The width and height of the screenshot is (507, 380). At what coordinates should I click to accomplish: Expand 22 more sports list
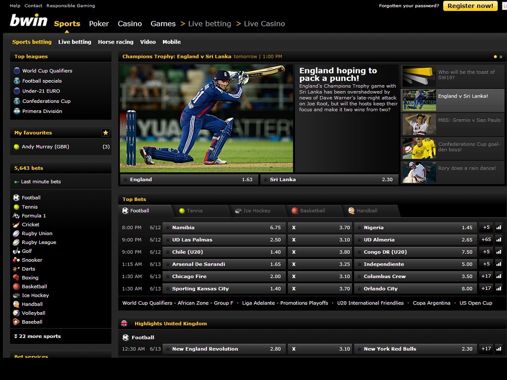[38, 336]
